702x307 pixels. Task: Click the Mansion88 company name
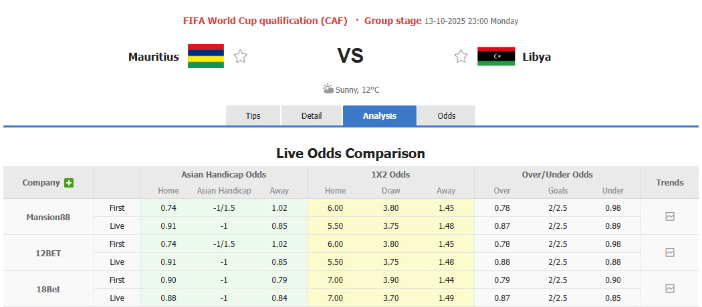(48, 217)
